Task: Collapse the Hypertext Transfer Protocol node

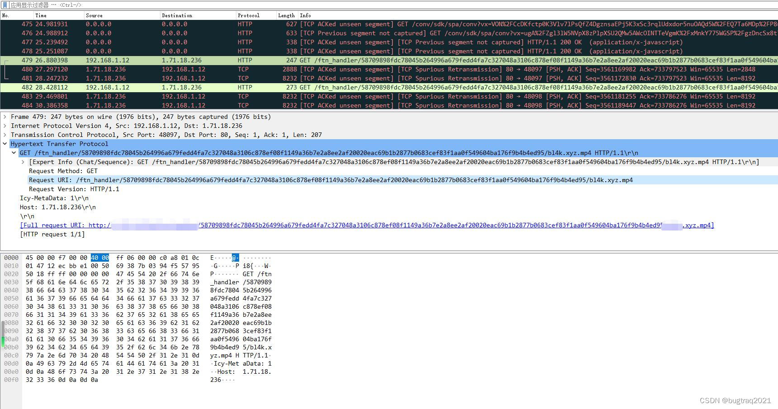Action: click(x=5, y=144)
